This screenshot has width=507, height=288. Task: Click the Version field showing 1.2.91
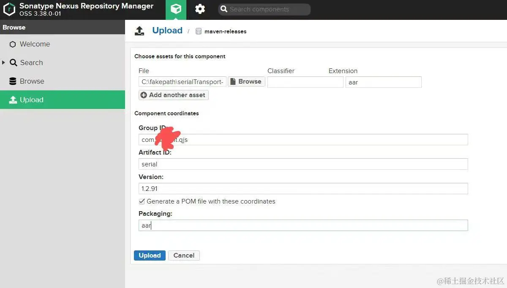(x=303, y=188)
